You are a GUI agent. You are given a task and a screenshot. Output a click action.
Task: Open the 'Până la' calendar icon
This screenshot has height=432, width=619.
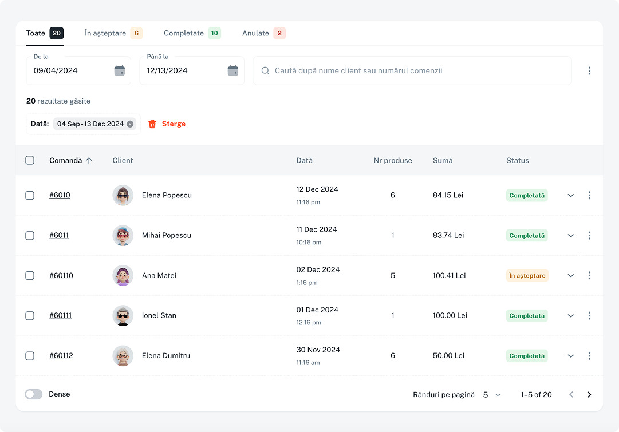pyautogui.click(x=232, y=70)
